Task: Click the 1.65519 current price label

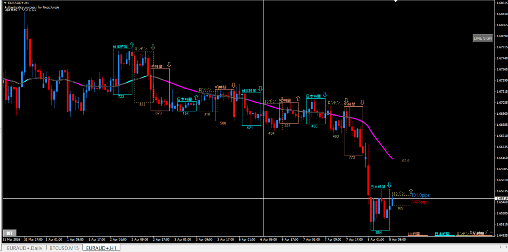Action: click(x=501, y=198)
